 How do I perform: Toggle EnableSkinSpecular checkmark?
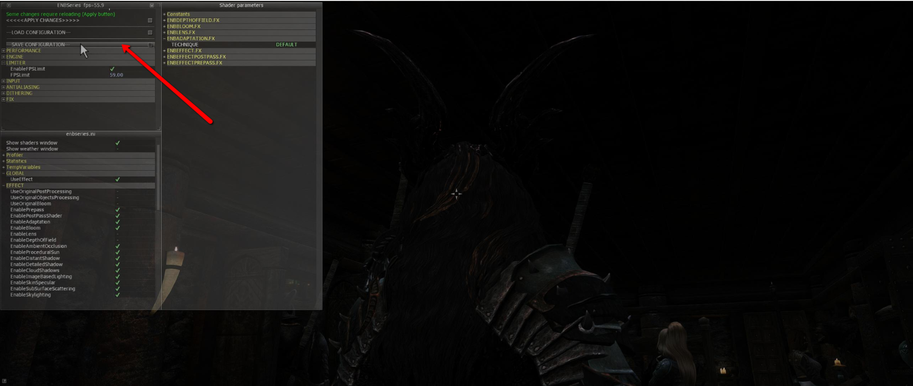(x=117, y=283)
